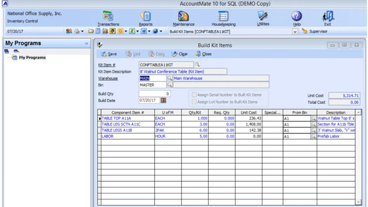
Task: Select My Programs tree node
Action: point(32,58)
